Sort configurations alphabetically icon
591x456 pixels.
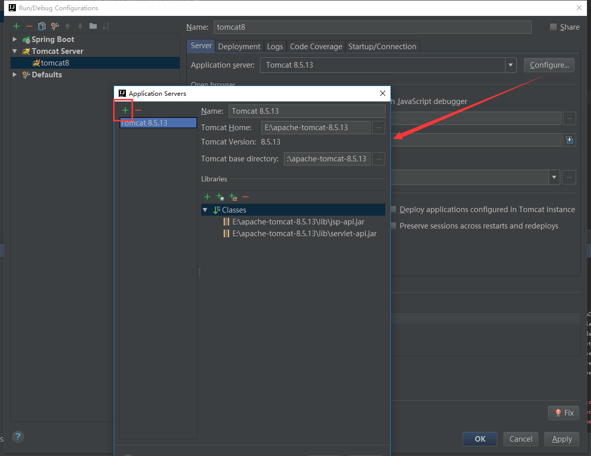106,26
